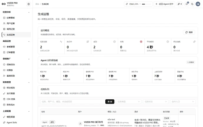Click the 任务 column header
Viewport: 203px width, 127px height.
[x=43, y=112]
